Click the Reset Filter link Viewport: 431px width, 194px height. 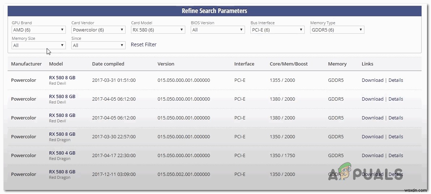tap(144, 45)
